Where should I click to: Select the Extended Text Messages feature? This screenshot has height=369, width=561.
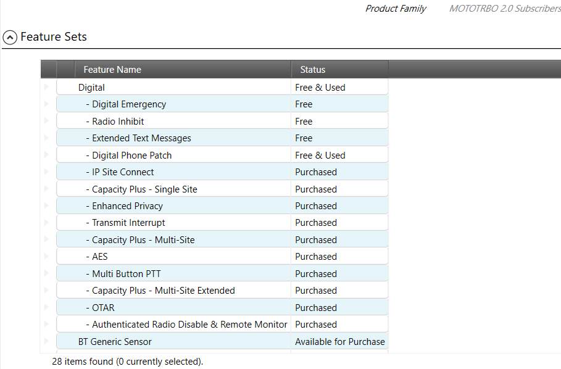[141, 138]
